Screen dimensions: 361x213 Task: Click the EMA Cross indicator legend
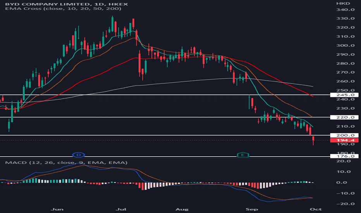pos(63,9)
